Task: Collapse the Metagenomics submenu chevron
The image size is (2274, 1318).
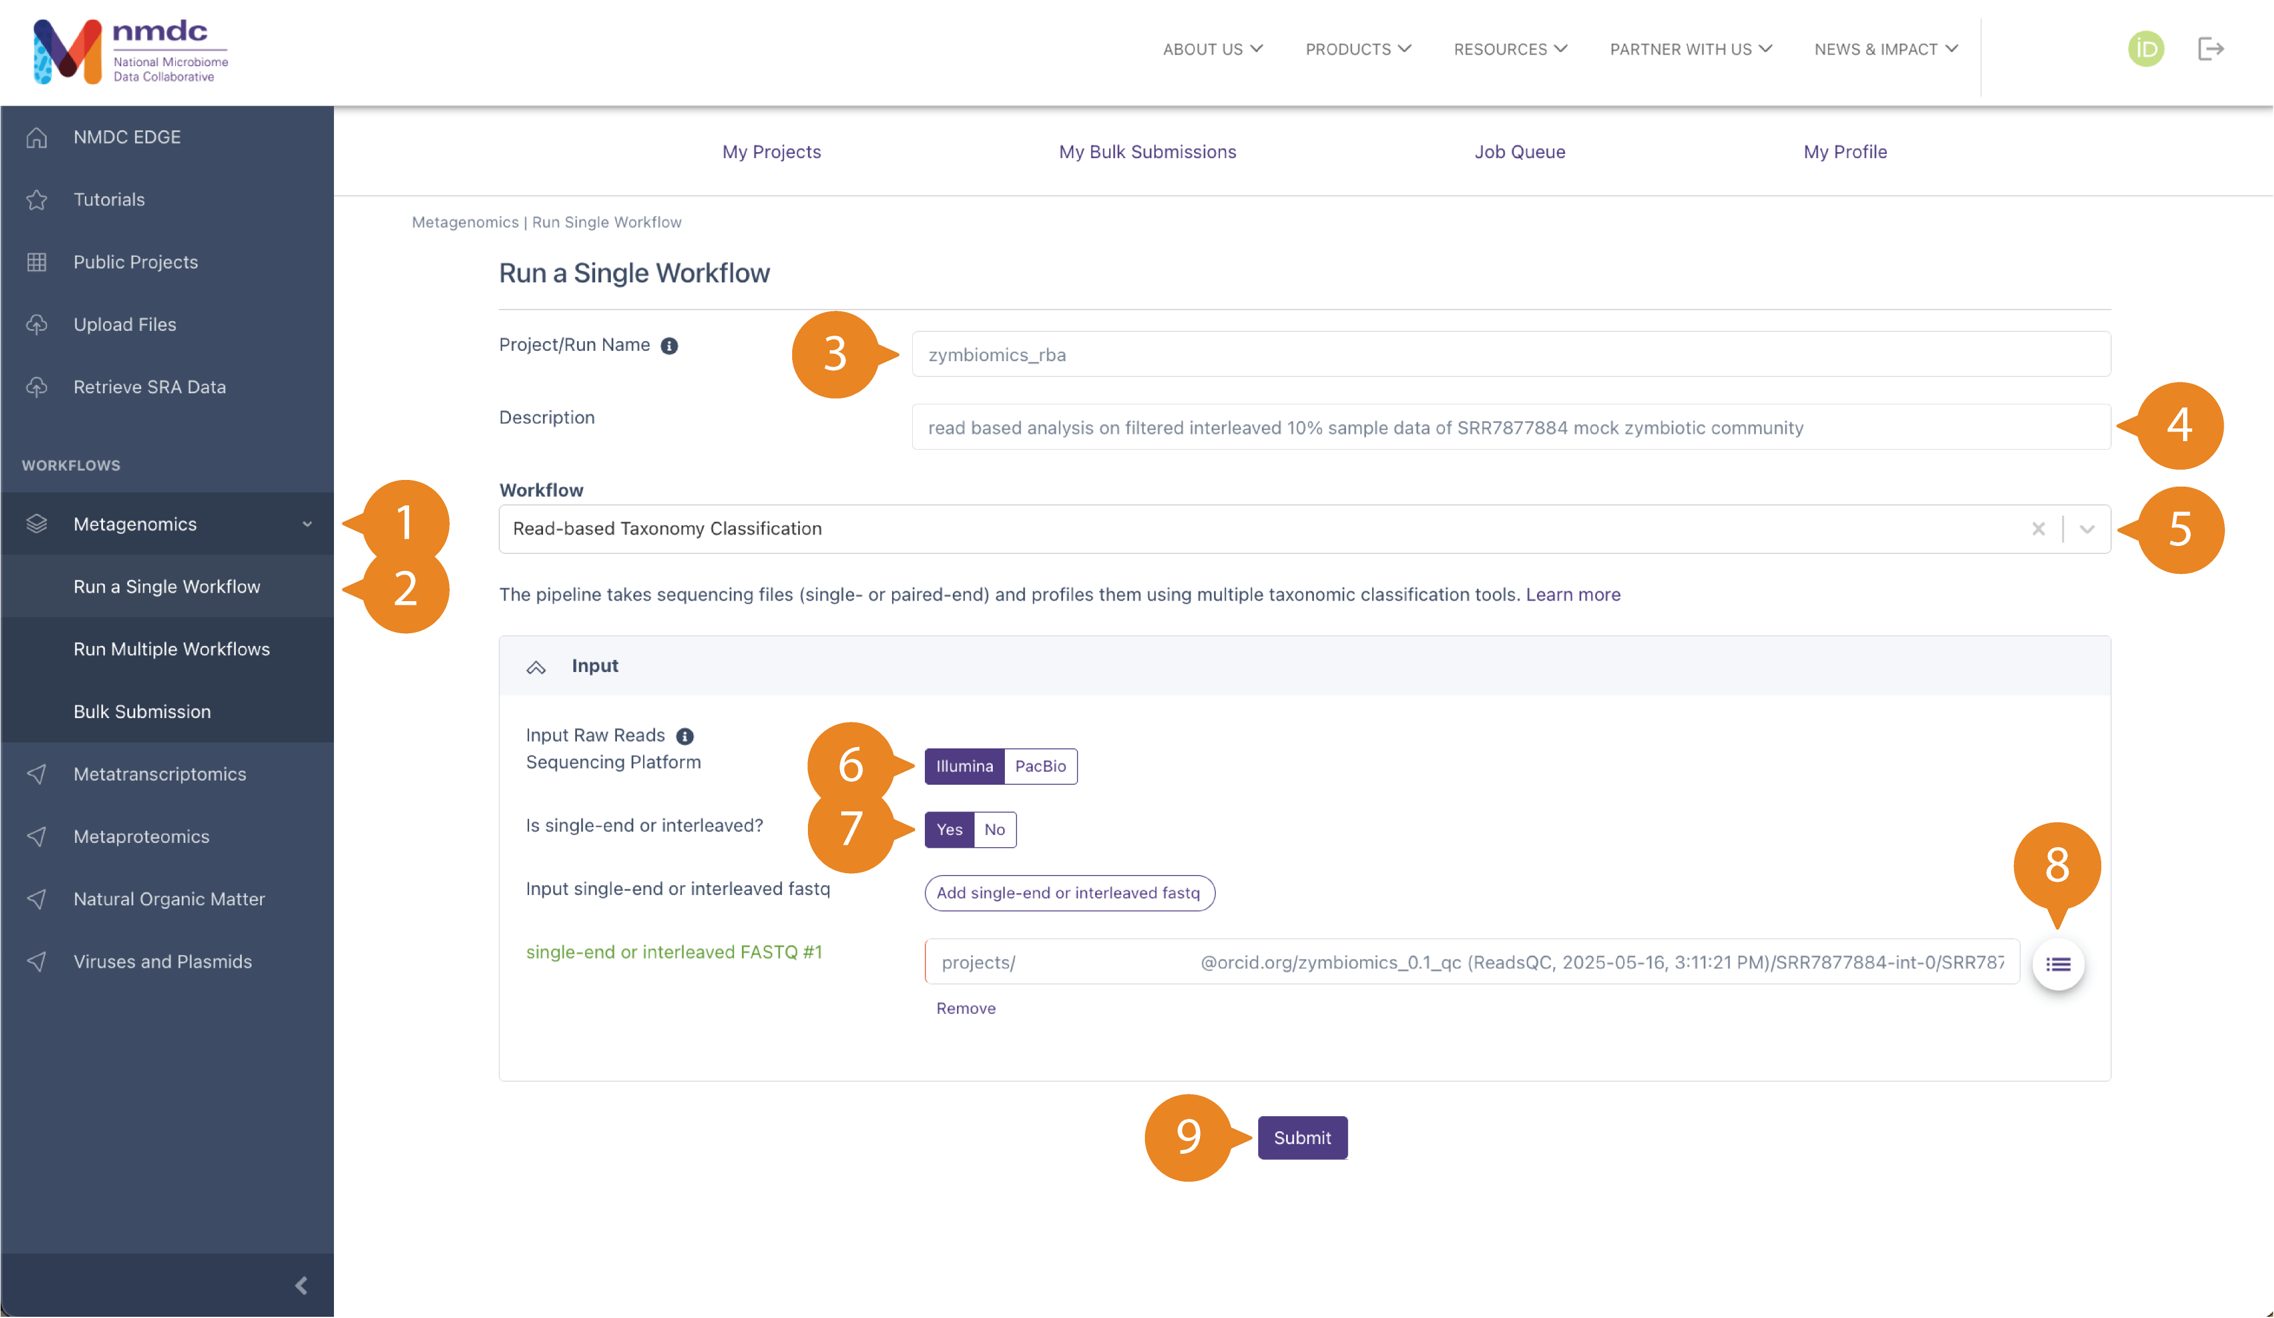Action: pos(307,524)
